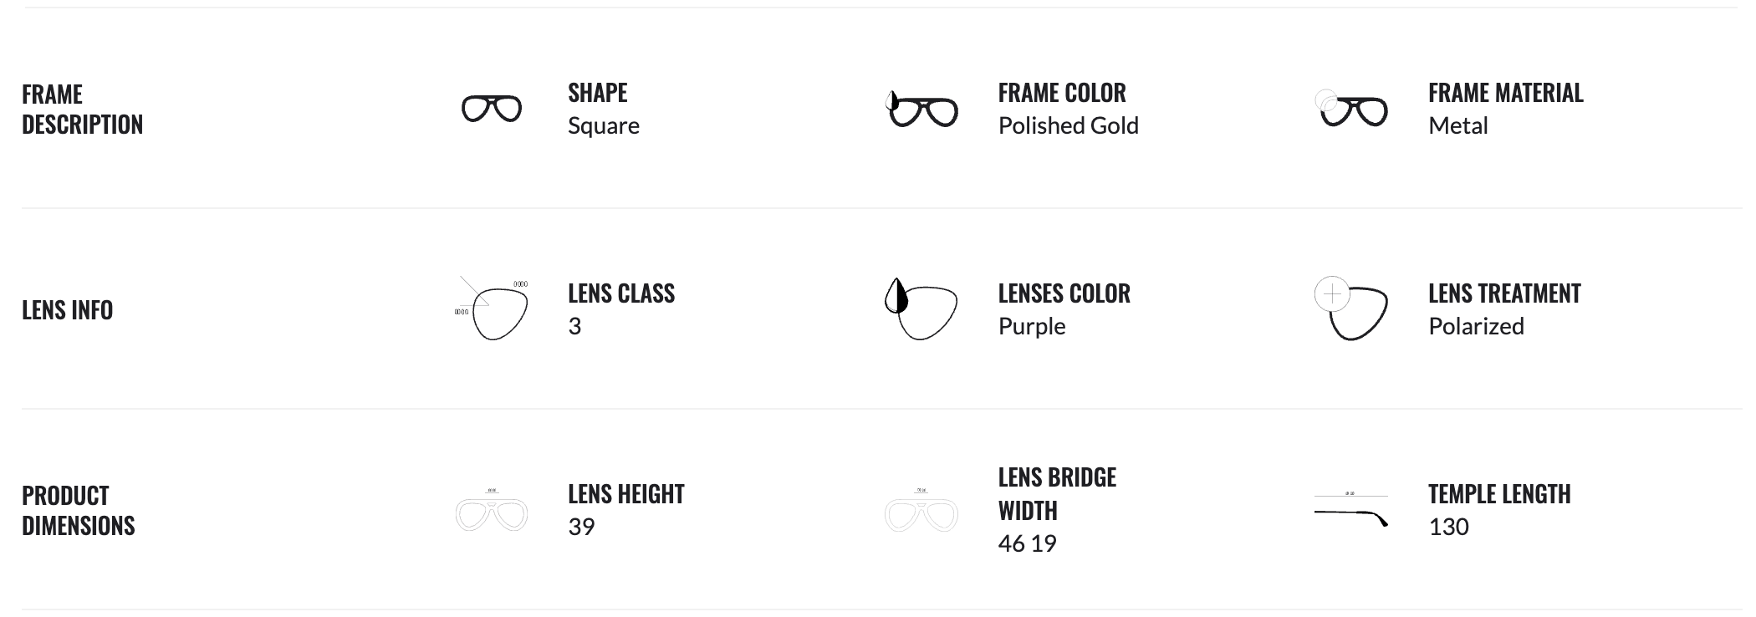Click the Purple lenses color value

click(x=1032, y=327)
